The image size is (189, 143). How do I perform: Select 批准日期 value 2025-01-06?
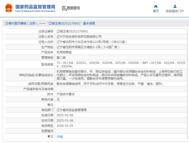pos(65,115)
